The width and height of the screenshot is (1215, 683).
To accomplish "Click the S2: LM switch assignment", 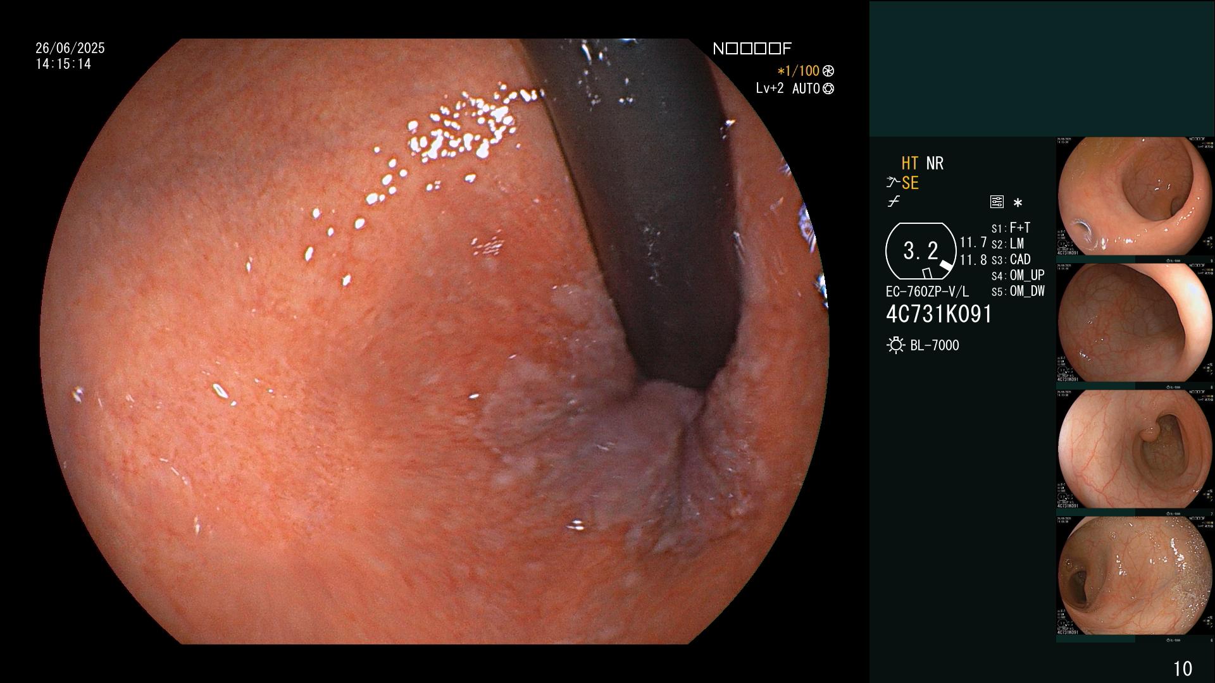I will click(1007, 243).
